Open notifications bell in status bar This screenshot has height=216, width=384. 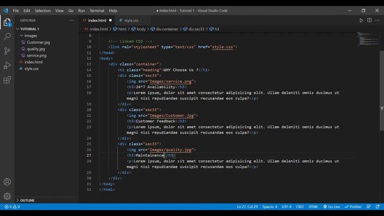377,206
